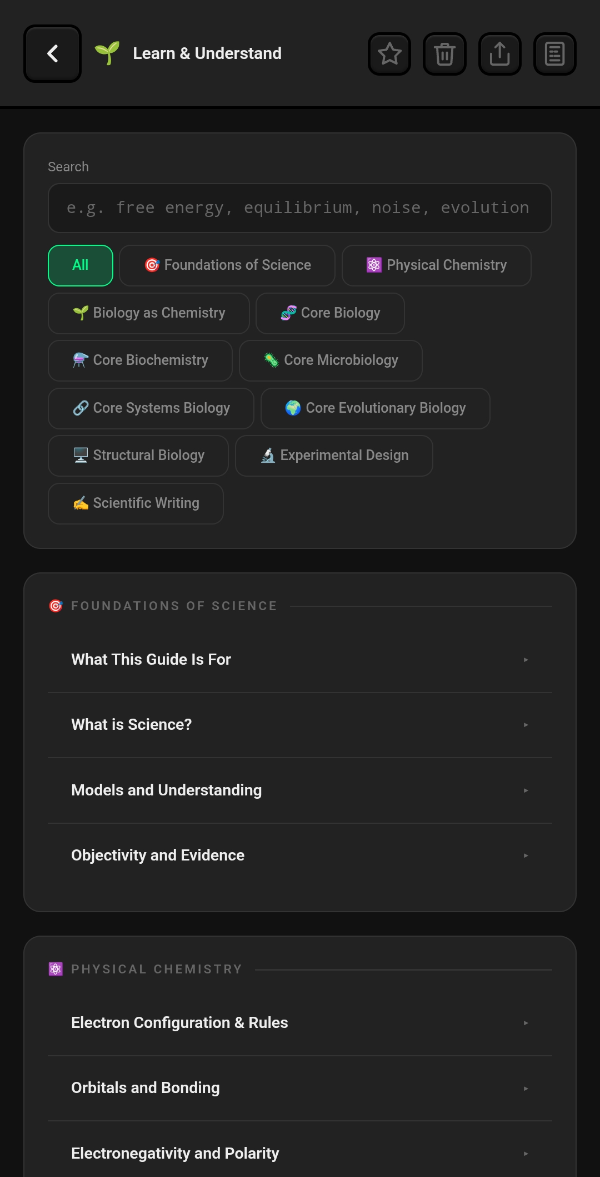Open Orbitals and Bonding topic
Image resolution: width=600 pixels, height=1177 pixels.
point(300,1088)
